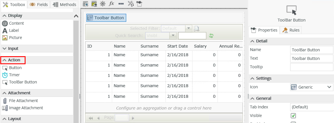The image size is (334, 123).
Task: Collapse the Settings properties section
Action: coord(253,78)
